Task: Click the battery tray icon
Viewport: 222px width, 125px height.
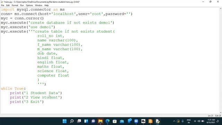Action: 203,121
